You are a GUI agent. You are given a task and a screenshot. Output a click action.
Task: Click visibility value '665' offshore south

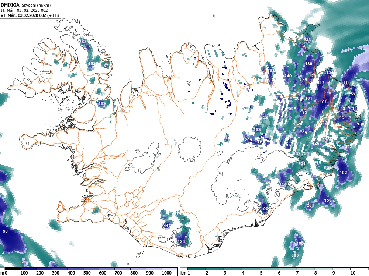(295, 255)
